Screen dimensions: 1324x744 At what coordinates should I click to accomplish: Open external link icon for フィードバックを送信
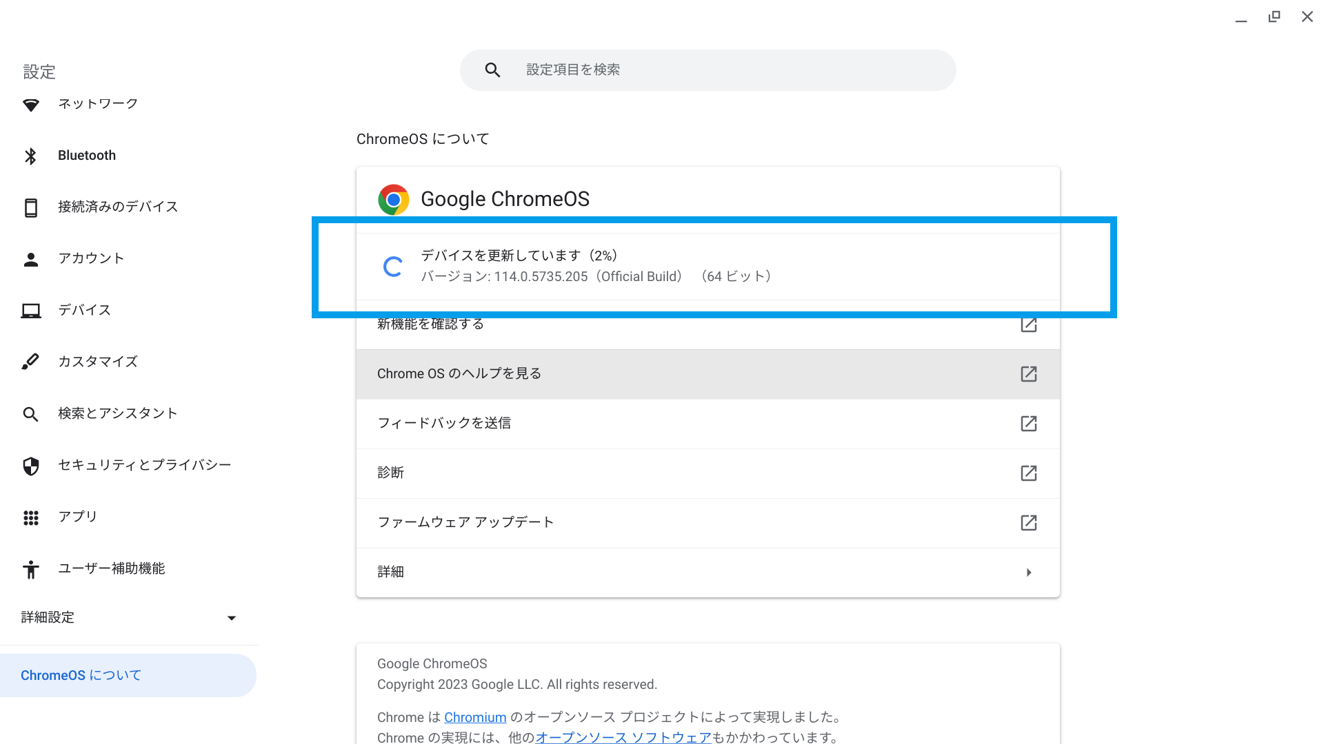tap(1029, 424)
